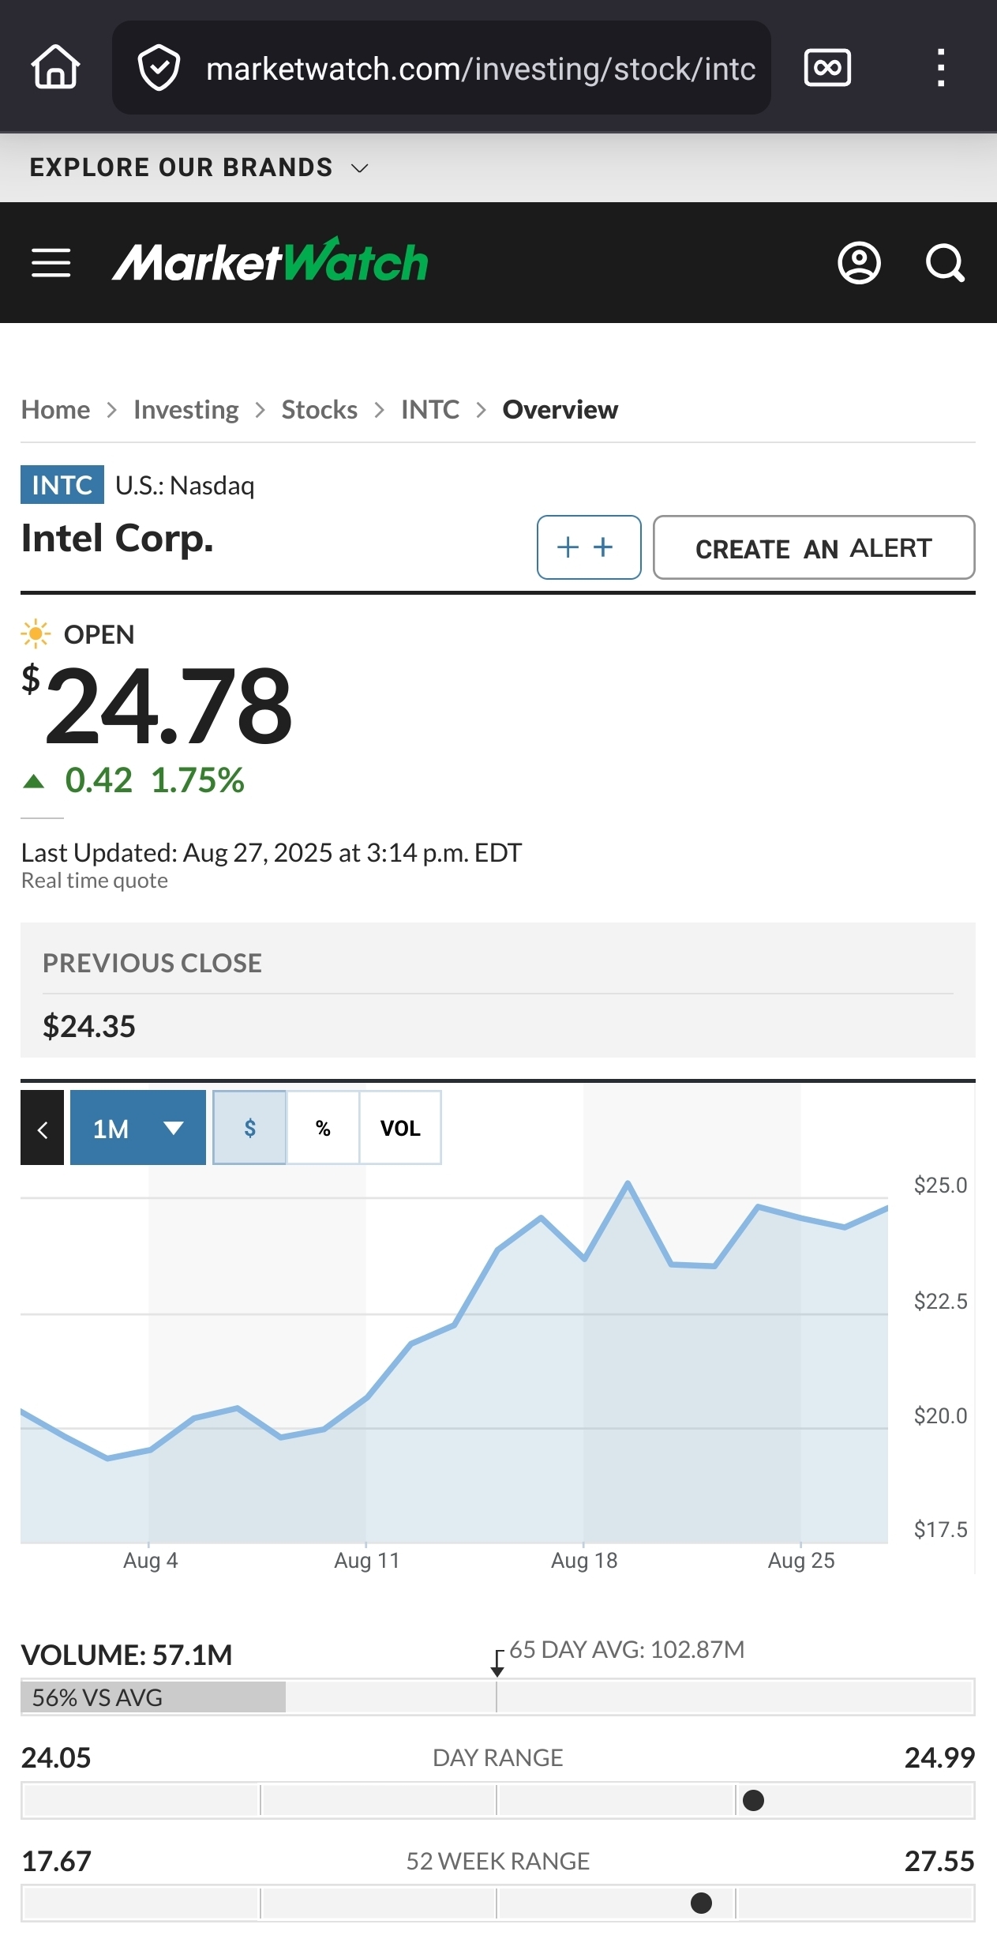Open the user account profile icon
Screen dimensions: 997x1958
pos(859,263)
